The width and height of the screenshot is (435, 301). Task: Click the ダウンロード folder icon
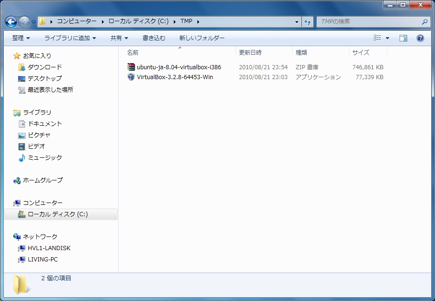(x=22, y=67)
